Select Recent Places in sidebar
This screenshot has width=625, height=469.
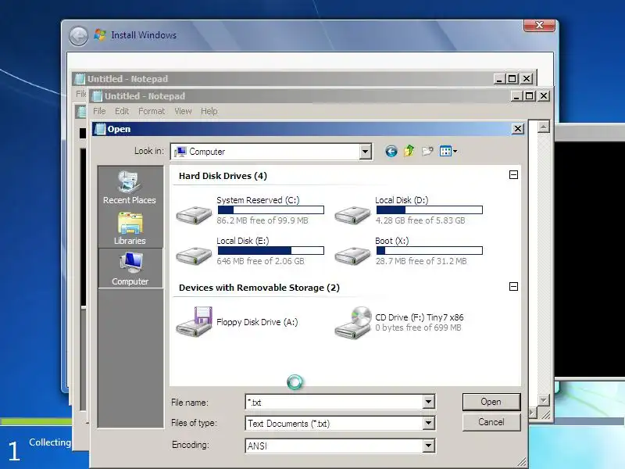(x=130, y=188)
